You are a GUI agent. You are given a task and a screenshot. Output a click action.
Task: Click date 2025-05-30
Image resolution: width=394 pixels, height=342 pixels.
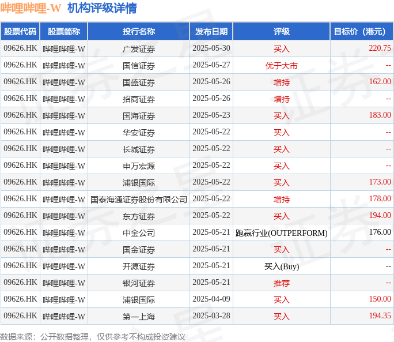pos(211,48)
